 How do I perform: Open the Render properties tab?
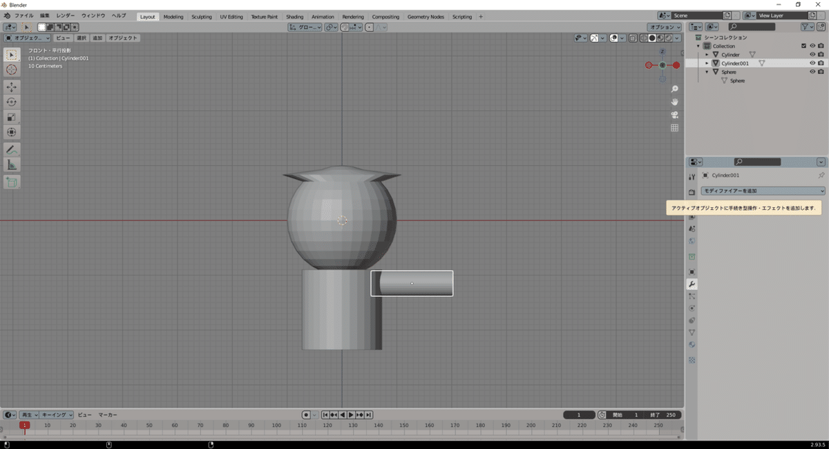point(692,192)
